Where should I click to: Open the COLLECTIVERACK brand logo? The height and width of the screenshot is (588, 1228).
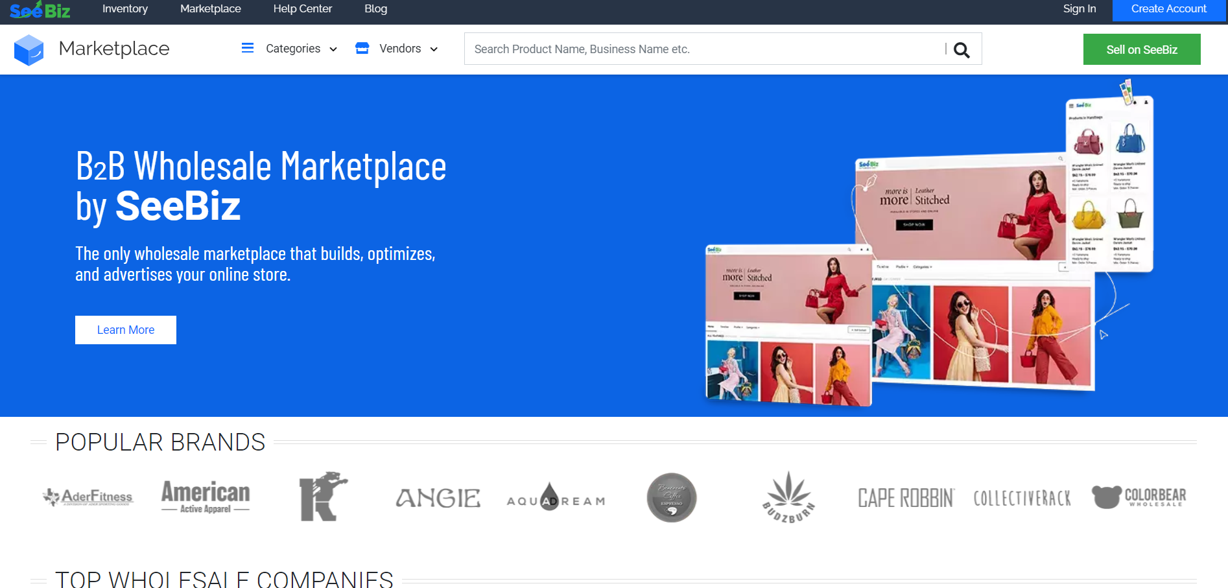point(1022,498)
